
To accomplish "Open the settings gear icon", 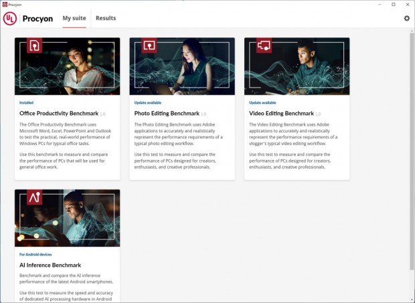I will [406, 18].
